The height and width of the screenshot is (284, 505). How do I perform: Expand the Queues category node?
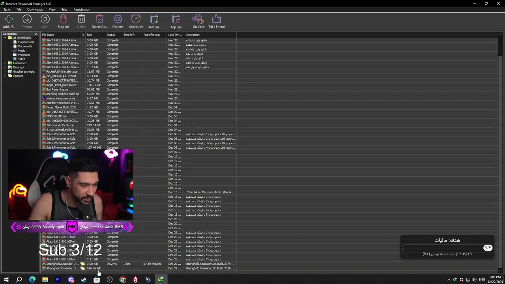point(5,76)
